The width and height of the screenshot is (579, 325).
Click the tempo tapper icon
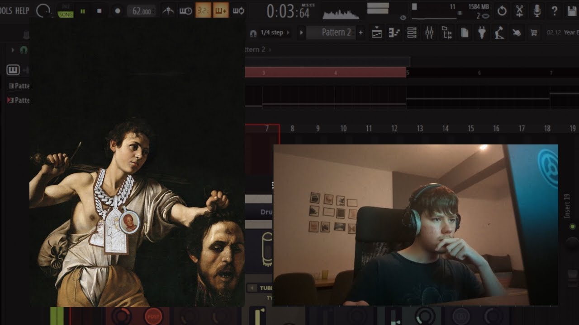[499, 32]
